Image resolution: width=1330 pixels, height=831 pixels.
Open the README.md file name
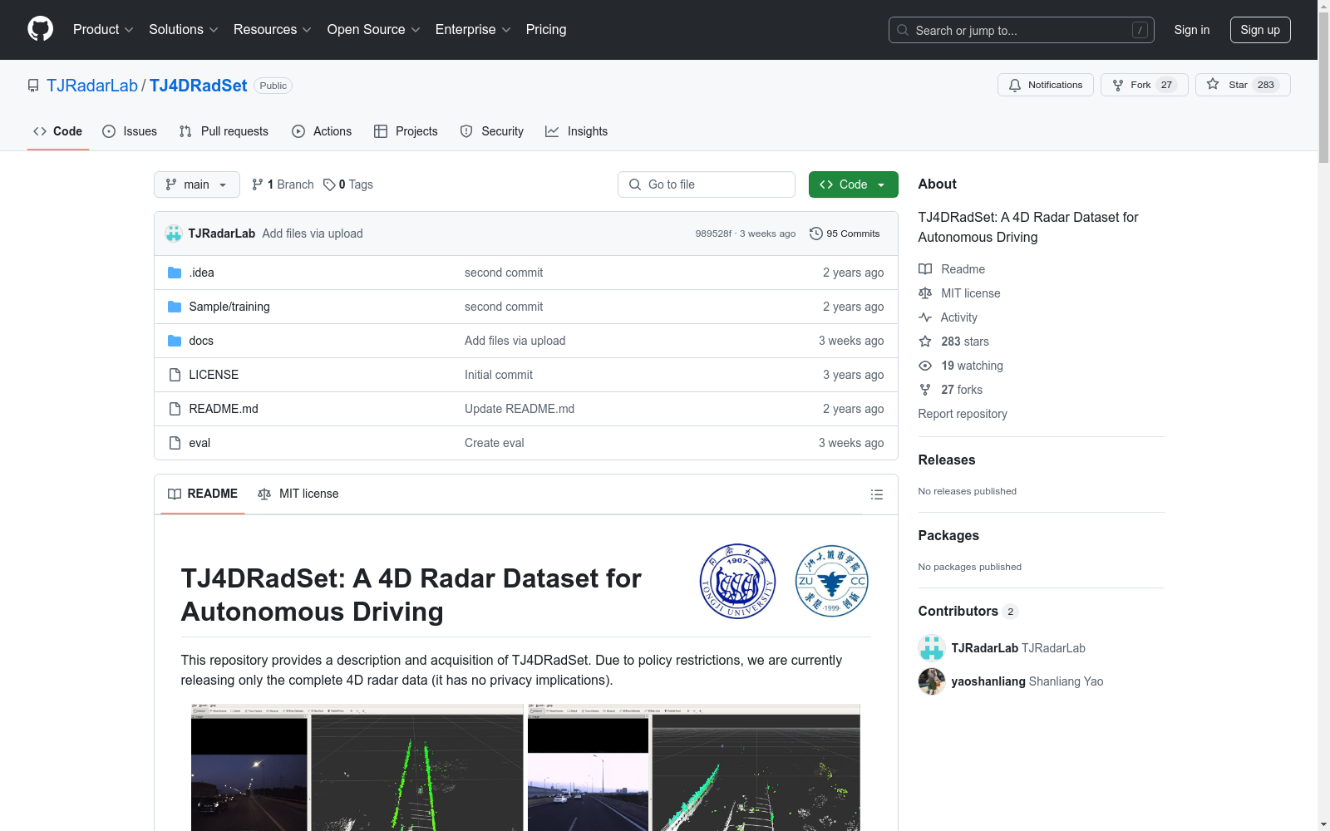point(224,409)
